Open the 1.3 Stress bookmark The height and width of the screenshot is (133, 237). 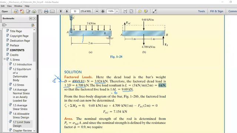(19, 85)
